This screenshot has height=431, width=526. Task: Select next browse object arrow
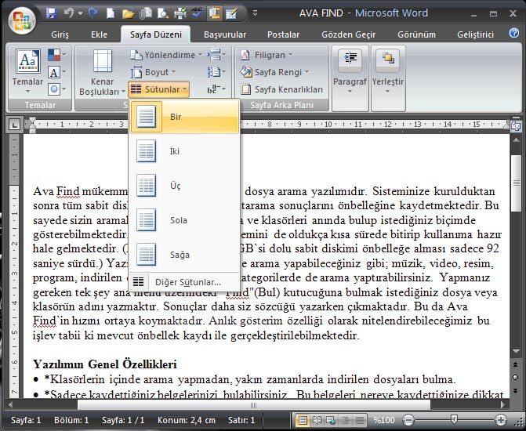pyautogui.click(x=516, y=390)
